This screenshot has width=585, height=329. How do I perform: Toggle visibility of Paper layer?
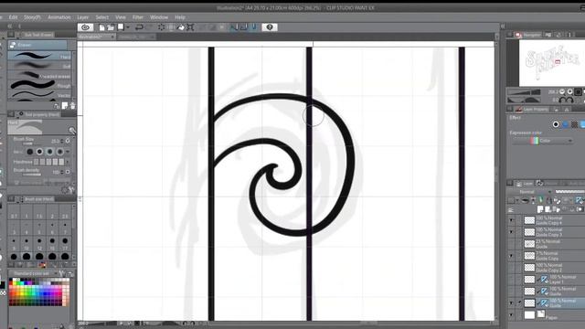[512, 315]
